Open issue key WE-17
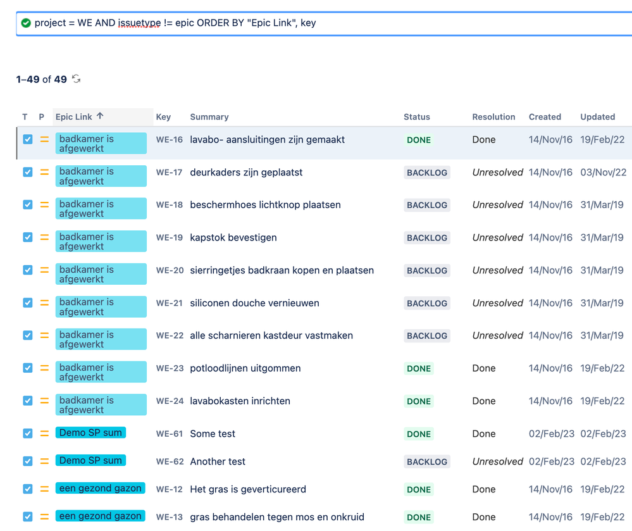 click(169, 172)
